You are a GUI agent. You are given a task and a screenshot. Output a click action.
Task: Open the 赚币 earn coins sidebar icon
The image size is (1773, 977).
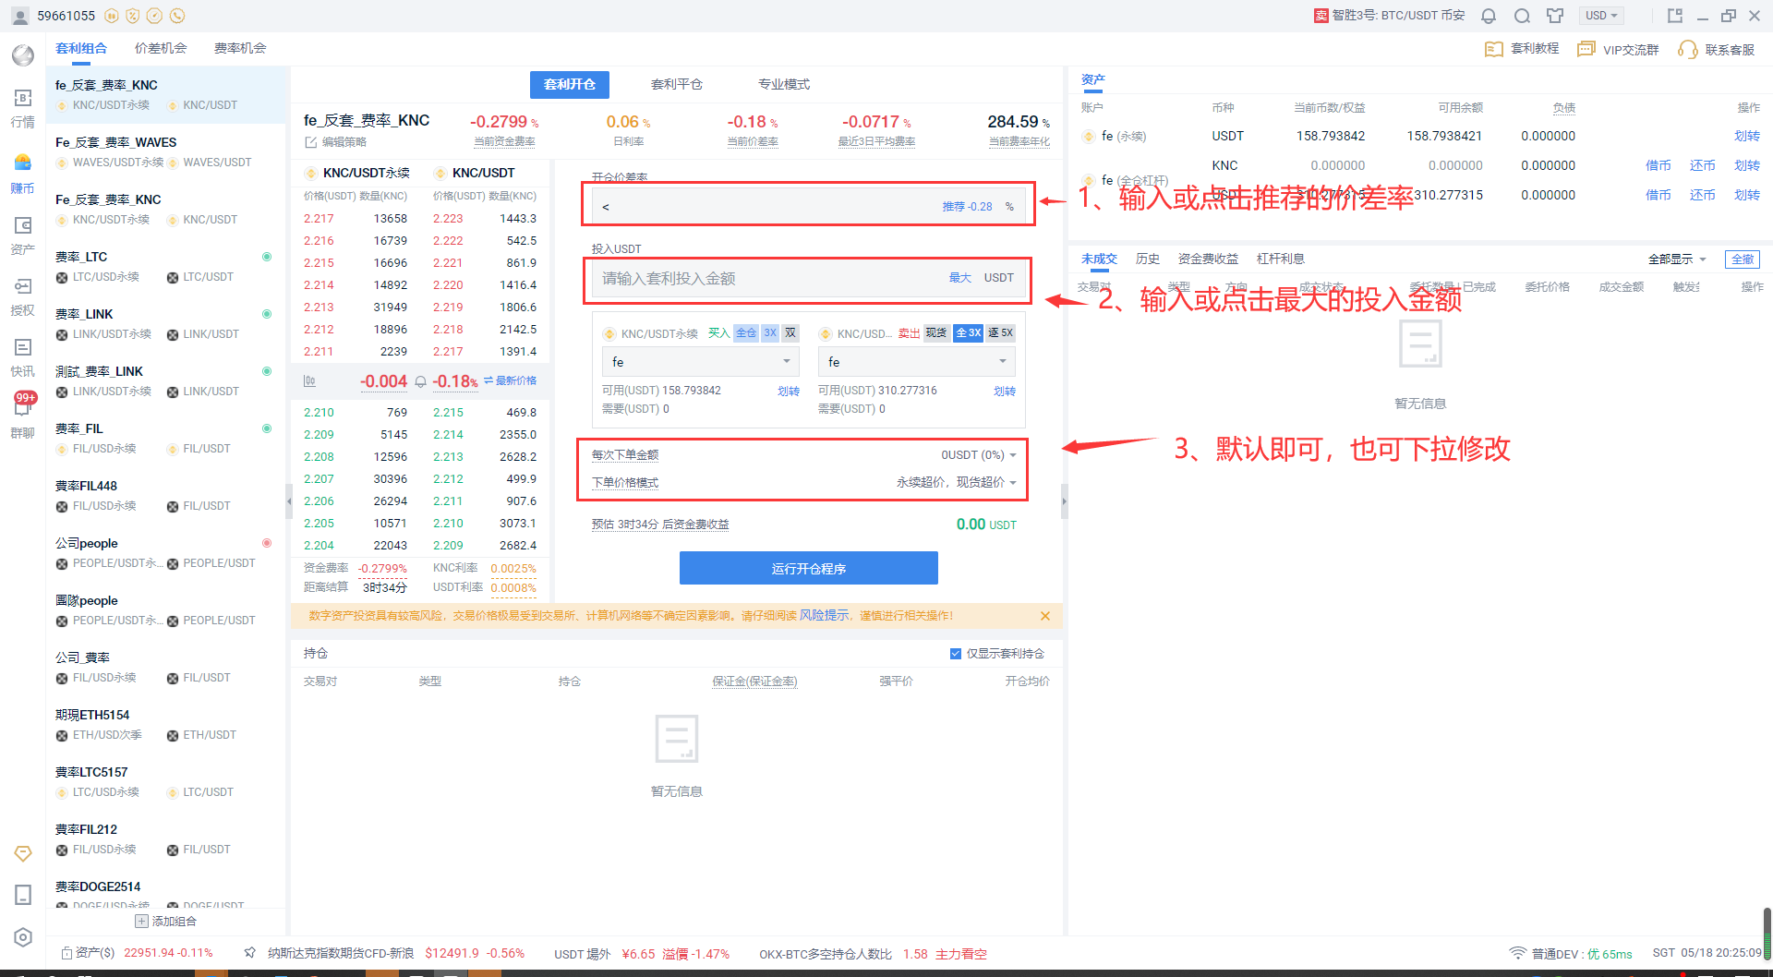(x=23, y=174)
